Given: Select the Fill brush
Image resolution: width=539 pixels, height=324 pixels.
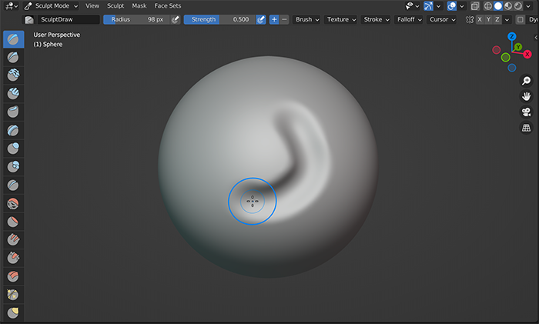Looking at the screenshot, I should pyautogui.click(x=13, y=240).
